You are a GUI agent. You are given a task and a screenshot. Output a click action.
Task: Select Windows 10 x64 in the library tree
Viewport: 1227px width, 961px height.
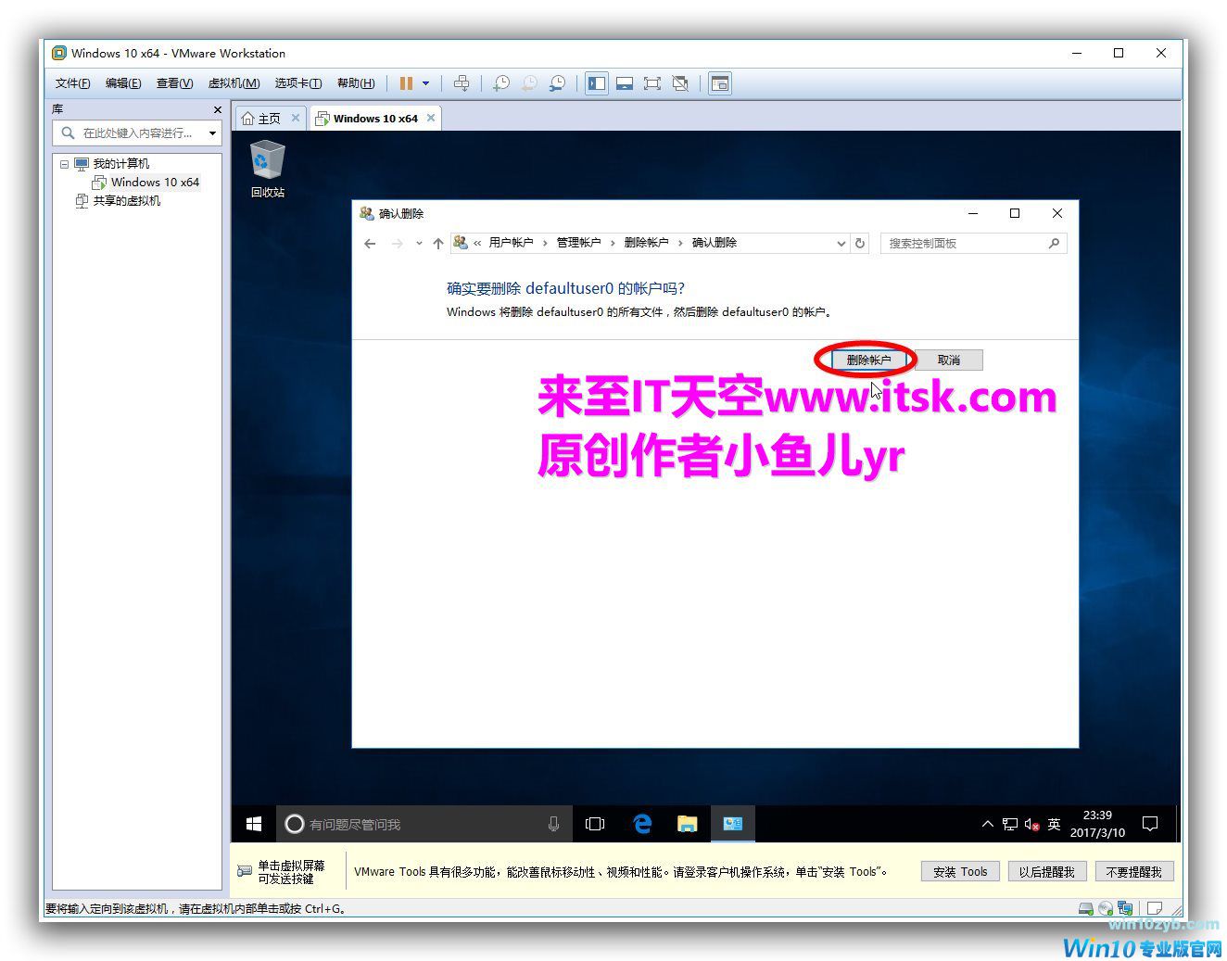coord(146,183)
